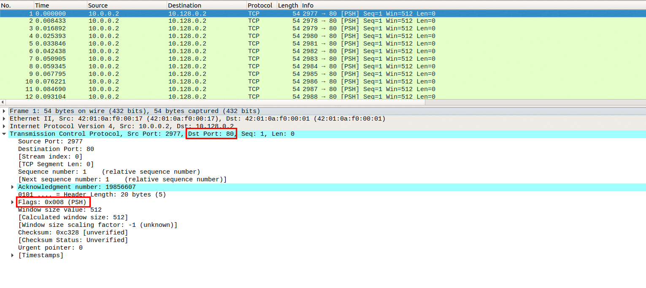Select the Sequence number: 1 line

109,172
